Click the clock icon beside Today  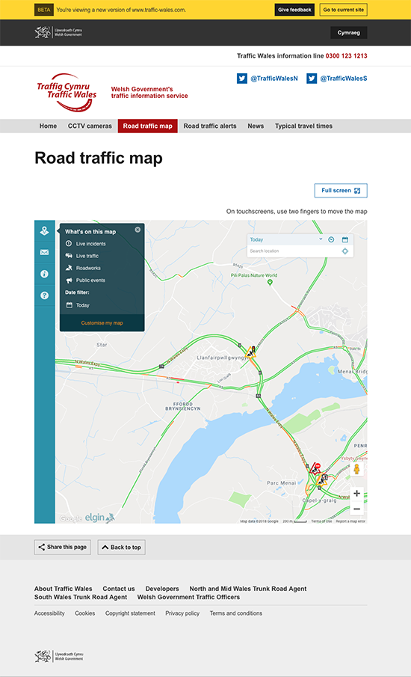(331, 239)
